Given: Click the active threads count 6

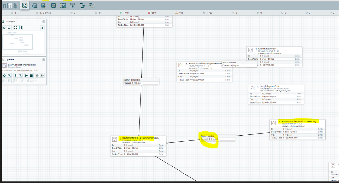Looking at the screenshot, I should pos(14,13).
